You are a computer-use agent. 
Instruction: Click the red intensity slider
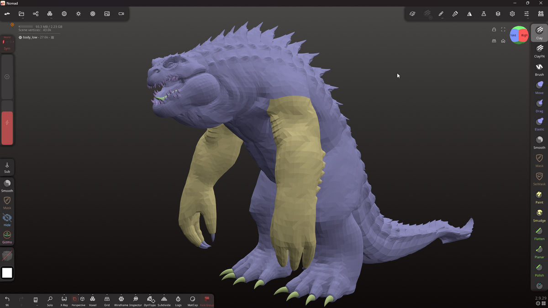click(x=7, y=122)
